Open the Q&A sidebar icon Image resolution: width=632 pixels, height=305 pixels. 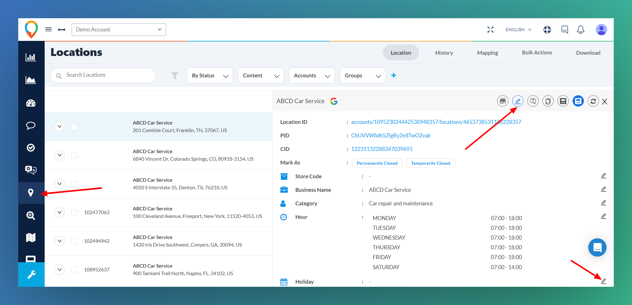[31, 170]
